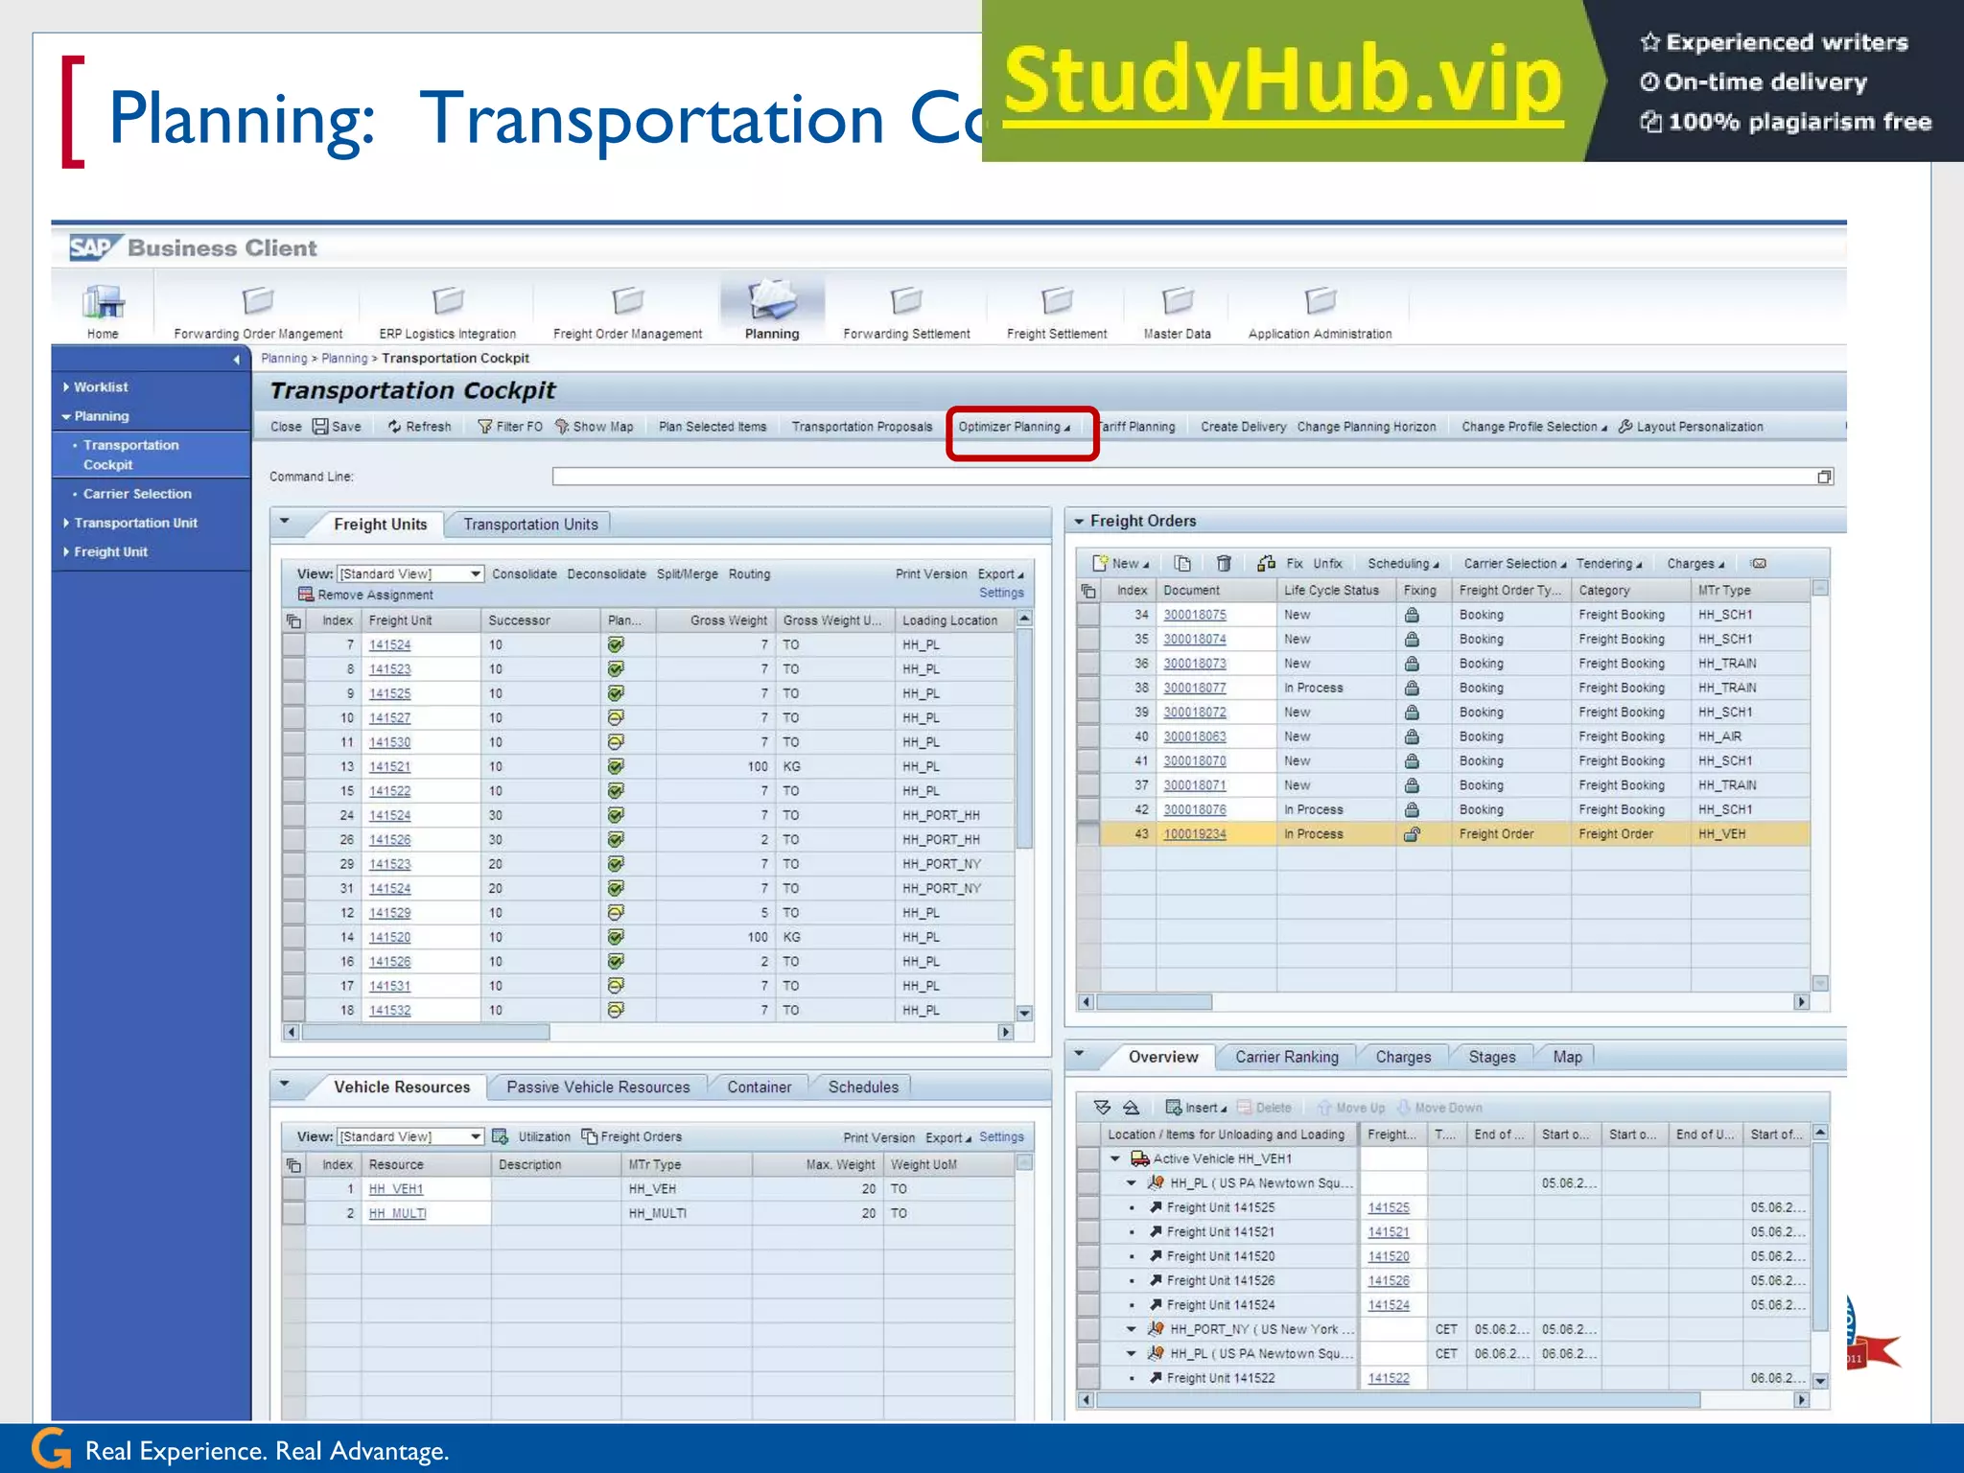Click the Layout Personalization wrench icon
The height and width of the screenshot is (1473, 1964).
tap(1625, 427)
